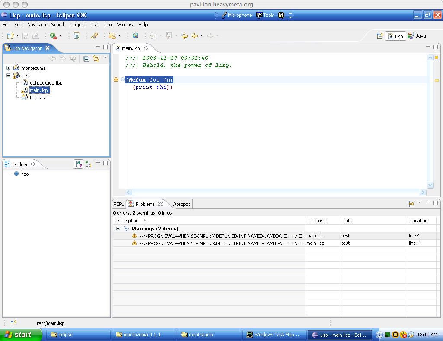Click the Microphone button in title bar
This screenshot has width=443, height=341.
(x=237, y=15)
